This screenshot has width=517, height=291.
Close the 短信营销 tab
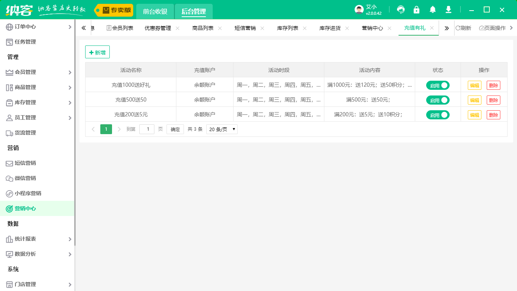coord(262,28)
